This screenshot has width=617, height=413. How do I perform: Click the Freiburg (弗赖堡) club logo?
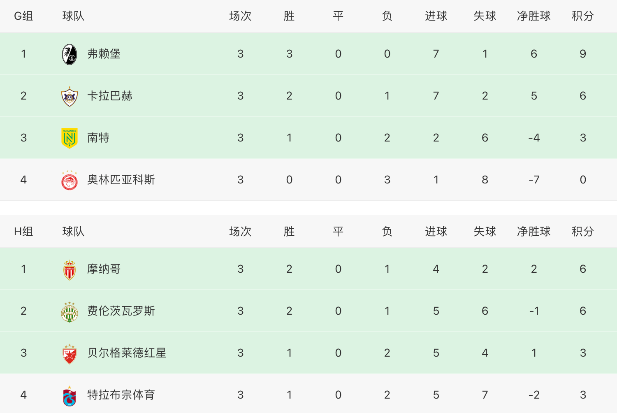pyautogui.click(x=70, y=54)
